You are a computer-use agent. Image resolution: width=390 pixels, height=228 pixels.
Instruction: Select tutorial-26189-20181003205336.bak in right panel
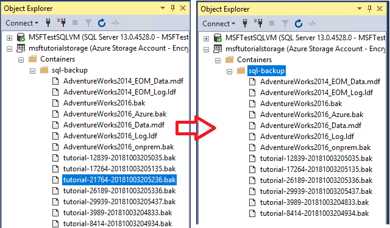coord(316,180)
